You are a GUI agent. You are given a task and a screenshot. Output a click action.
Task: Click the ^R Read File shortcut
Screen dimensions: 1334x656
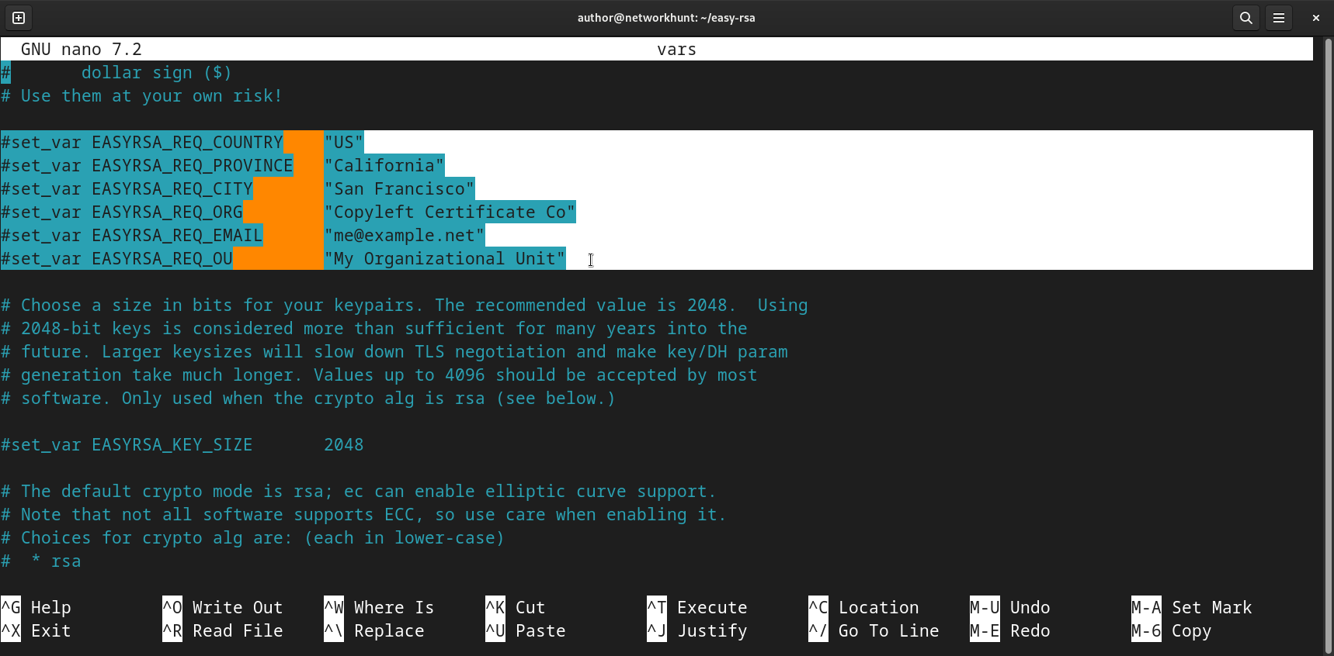click(223, 630)
